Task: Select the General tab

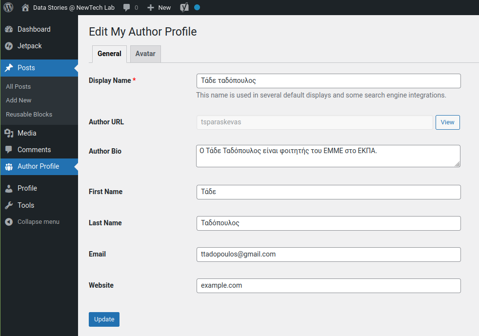Action: point(109,54)
